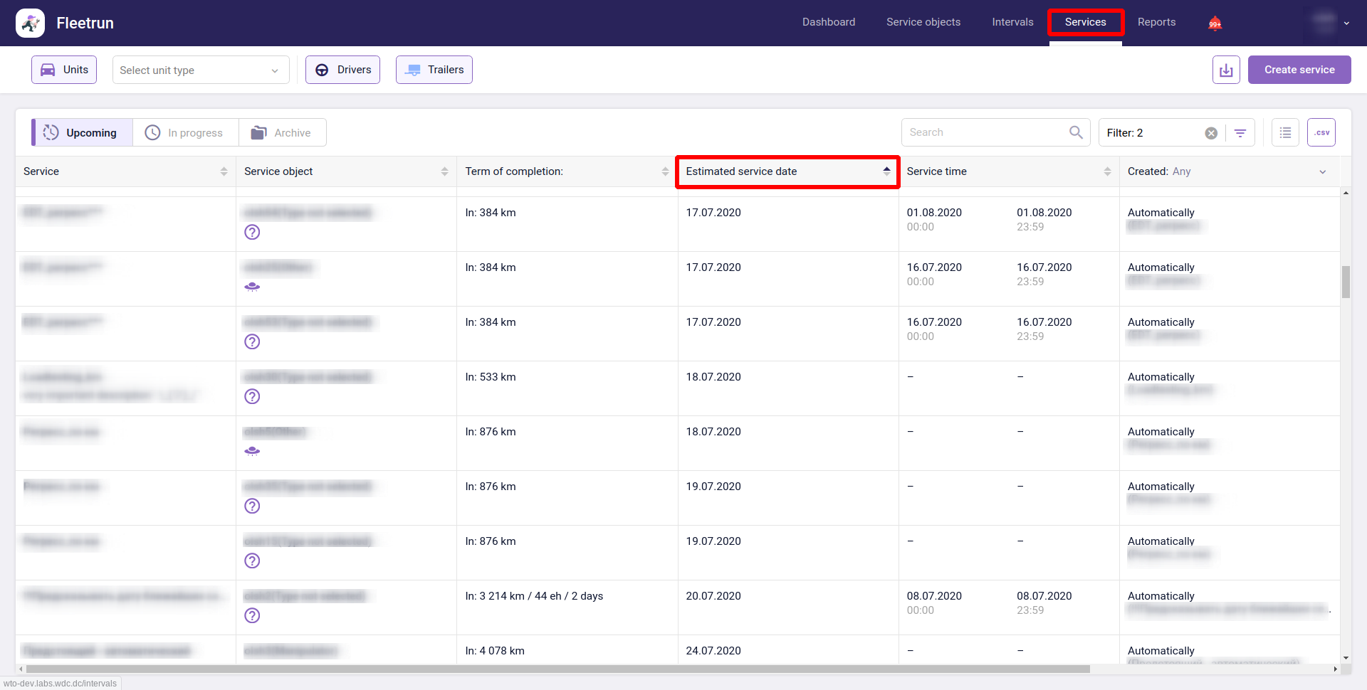
Task: Open the column list settings icon
Action: tap(1285, 132)
